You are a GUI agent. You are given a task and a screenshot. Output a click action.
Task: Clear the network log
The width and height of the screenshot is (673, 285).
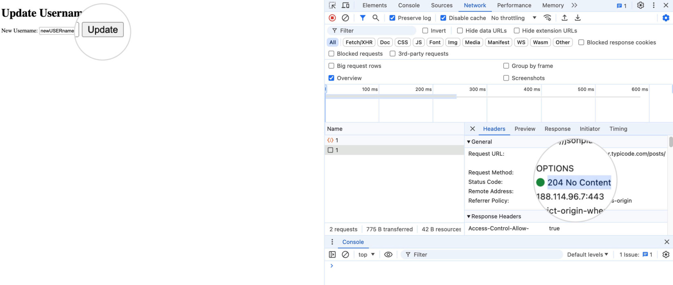click(x=345, y=18)
